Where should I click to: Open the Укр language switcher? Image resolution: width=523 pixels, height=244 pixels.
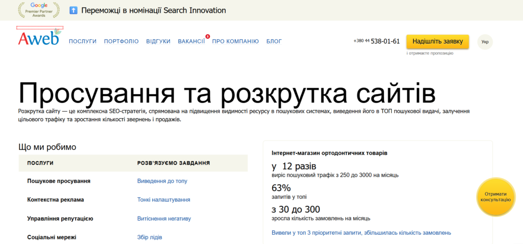click(x=485, y=42)
